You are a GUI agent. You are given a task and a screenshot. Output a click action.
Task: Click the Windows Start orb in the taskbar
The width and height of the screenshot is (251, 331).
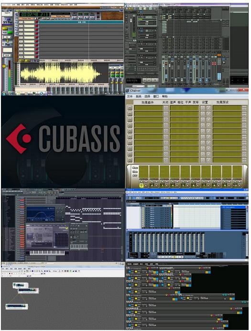(4, 93)
